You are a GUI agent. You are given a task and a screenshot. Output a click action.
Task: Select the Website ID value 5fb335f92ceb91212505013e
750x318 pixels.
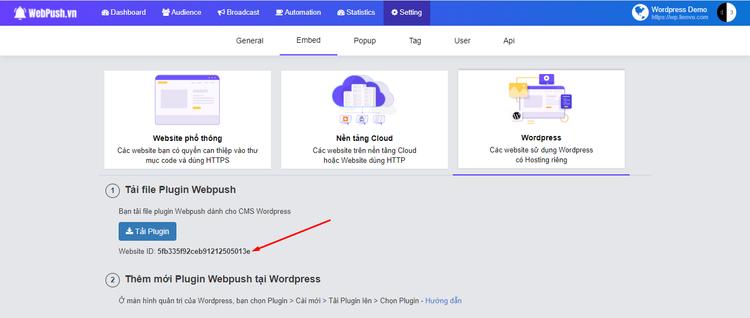(204, 251)
